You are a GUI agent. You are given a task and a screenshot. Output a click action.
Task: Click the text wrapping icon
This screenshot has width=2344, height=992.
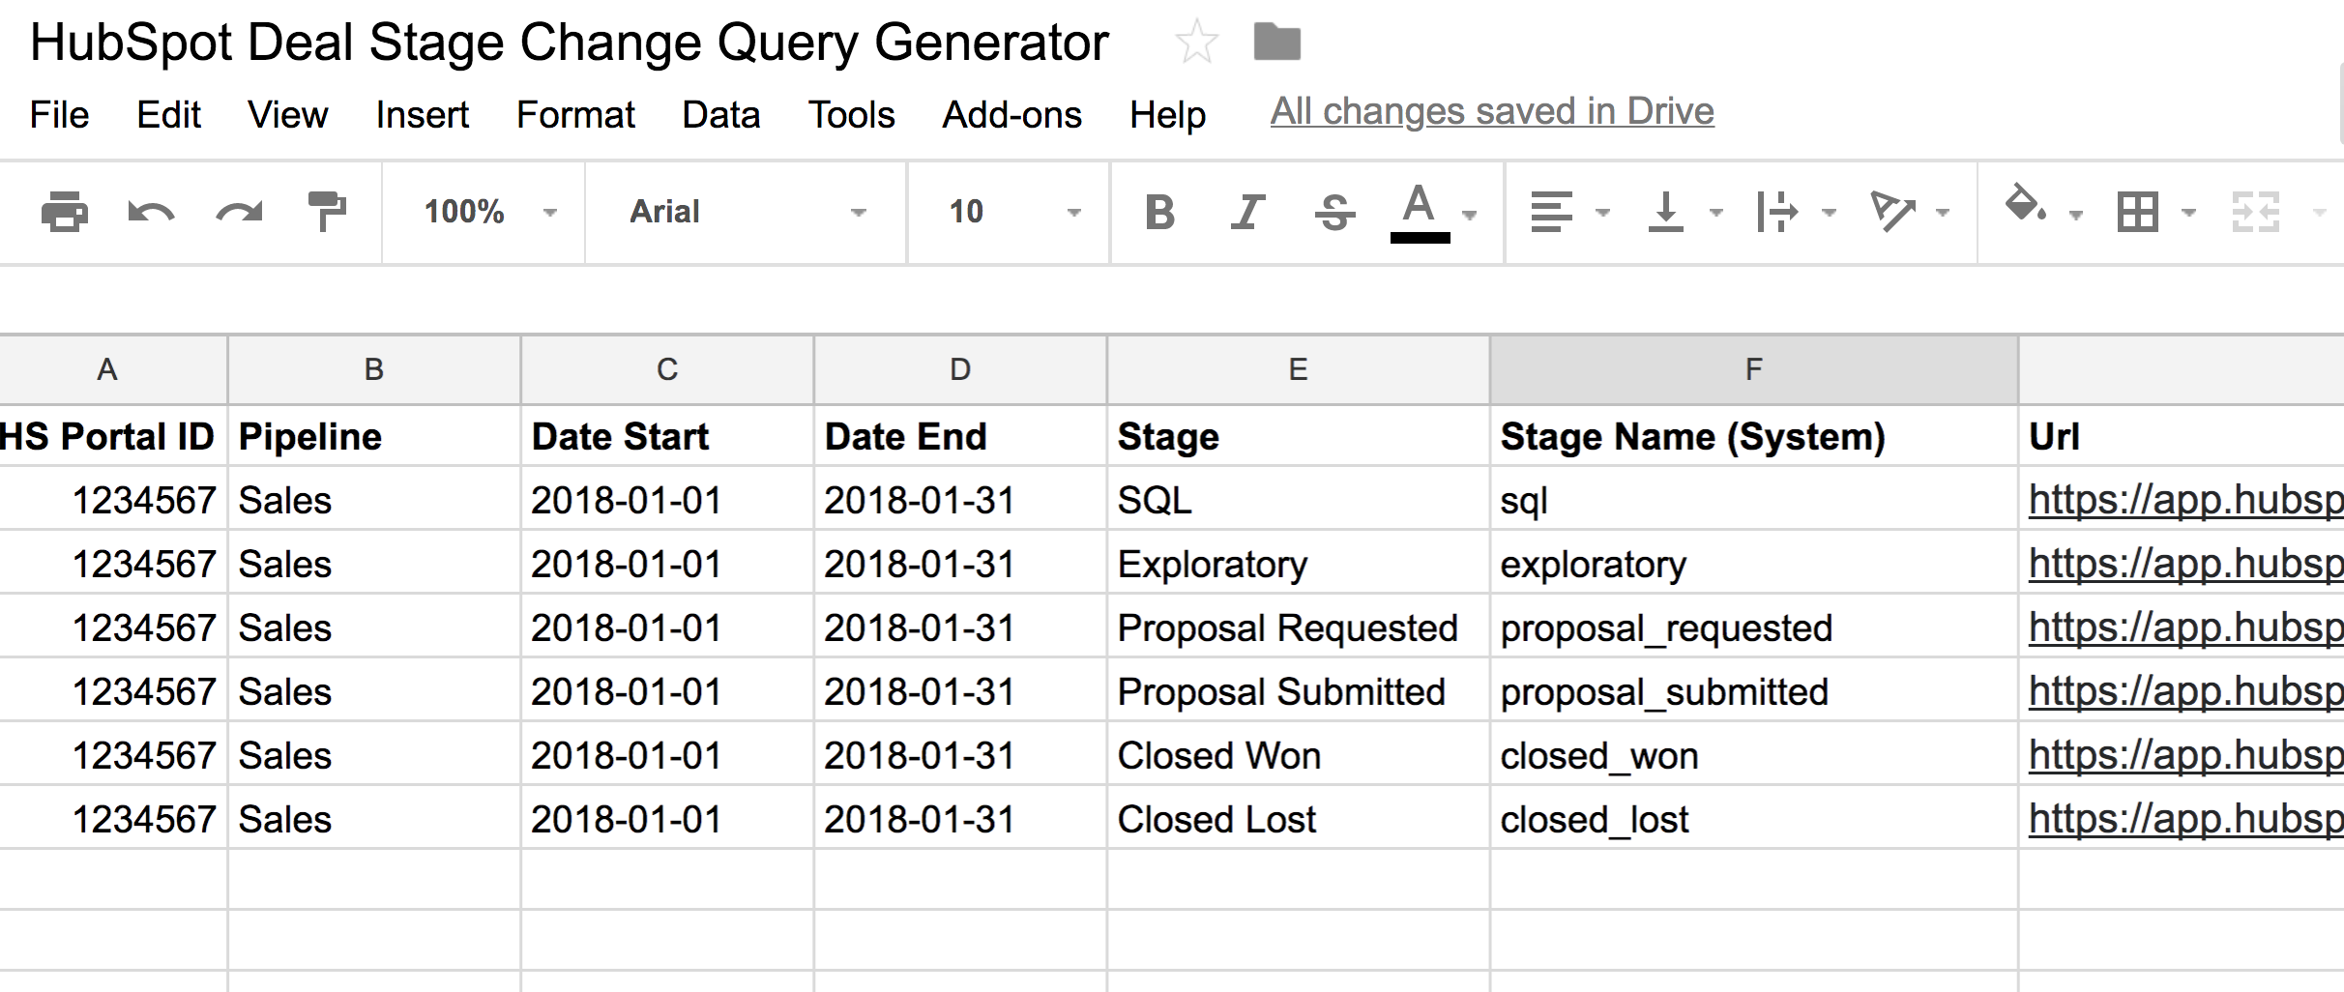[x=1776, y=212]
